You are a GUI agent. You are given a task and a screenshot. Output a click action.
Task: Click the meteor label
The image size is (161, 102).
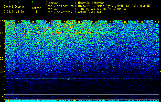pyautogui.click(x=36, y=8)
